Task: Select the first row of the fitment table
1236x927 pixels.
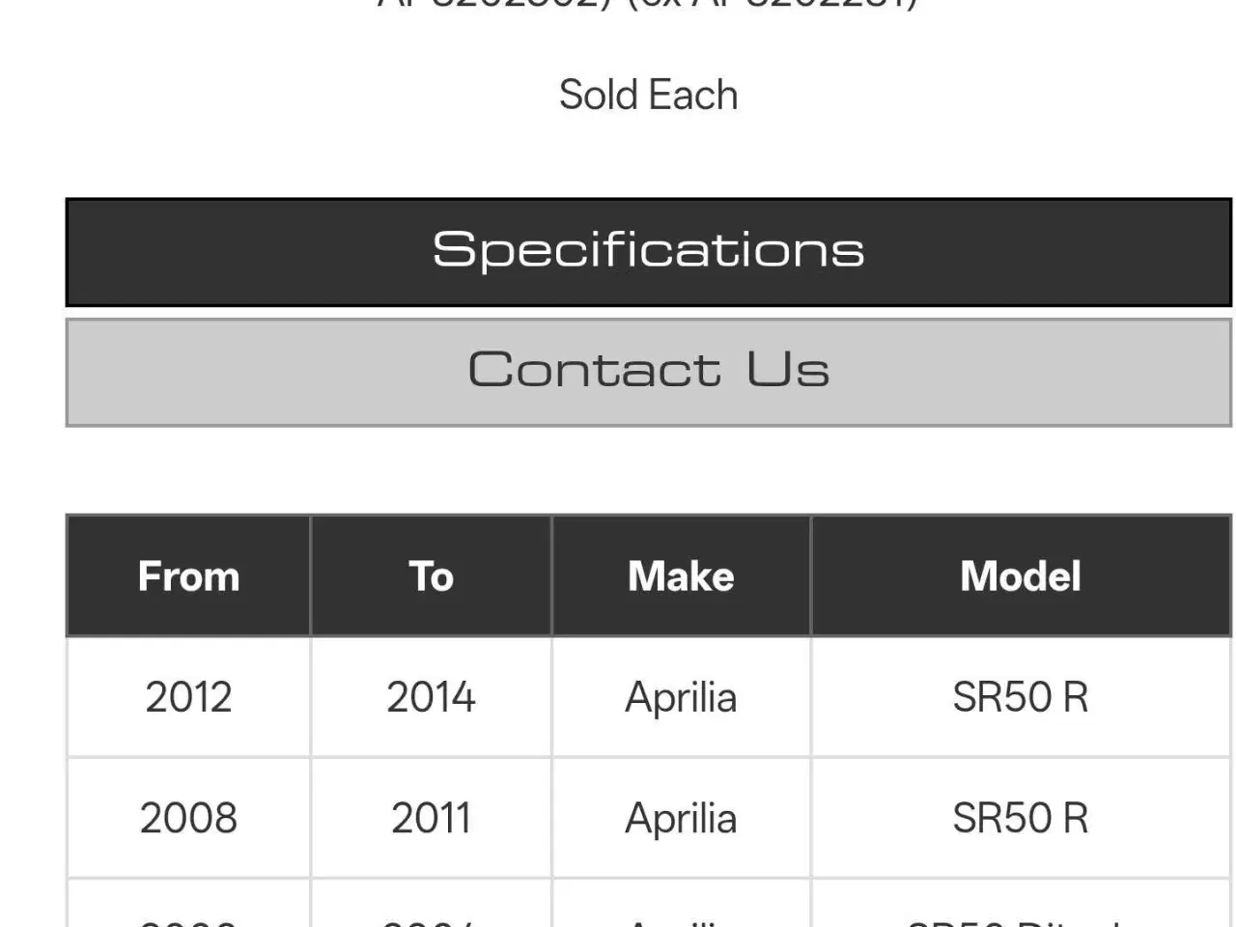Action: (649, 696)
